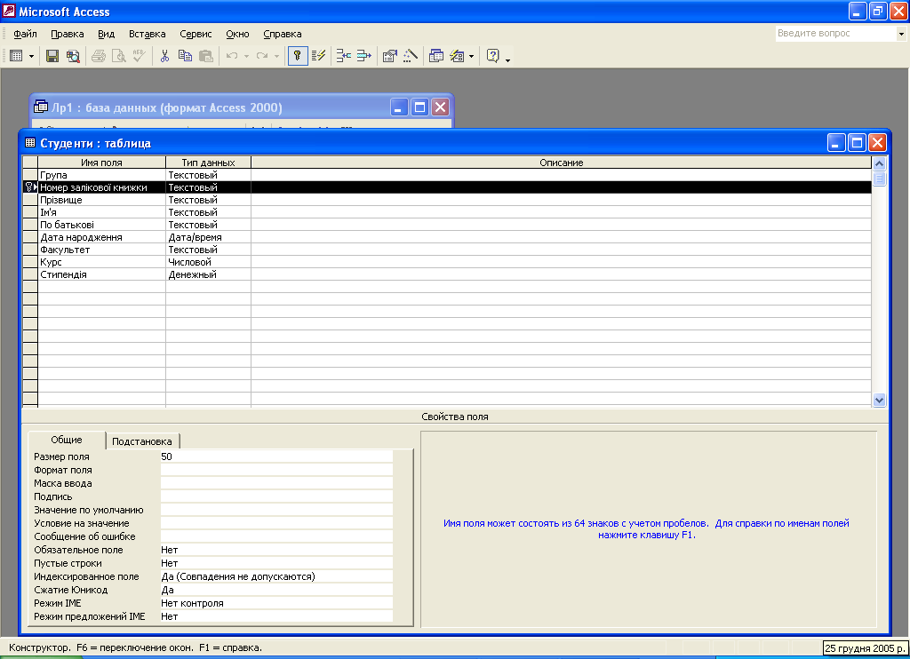Open the View mode dropdown arrow
The height and width of the screenshot is (659, 910).
[31, 56]
